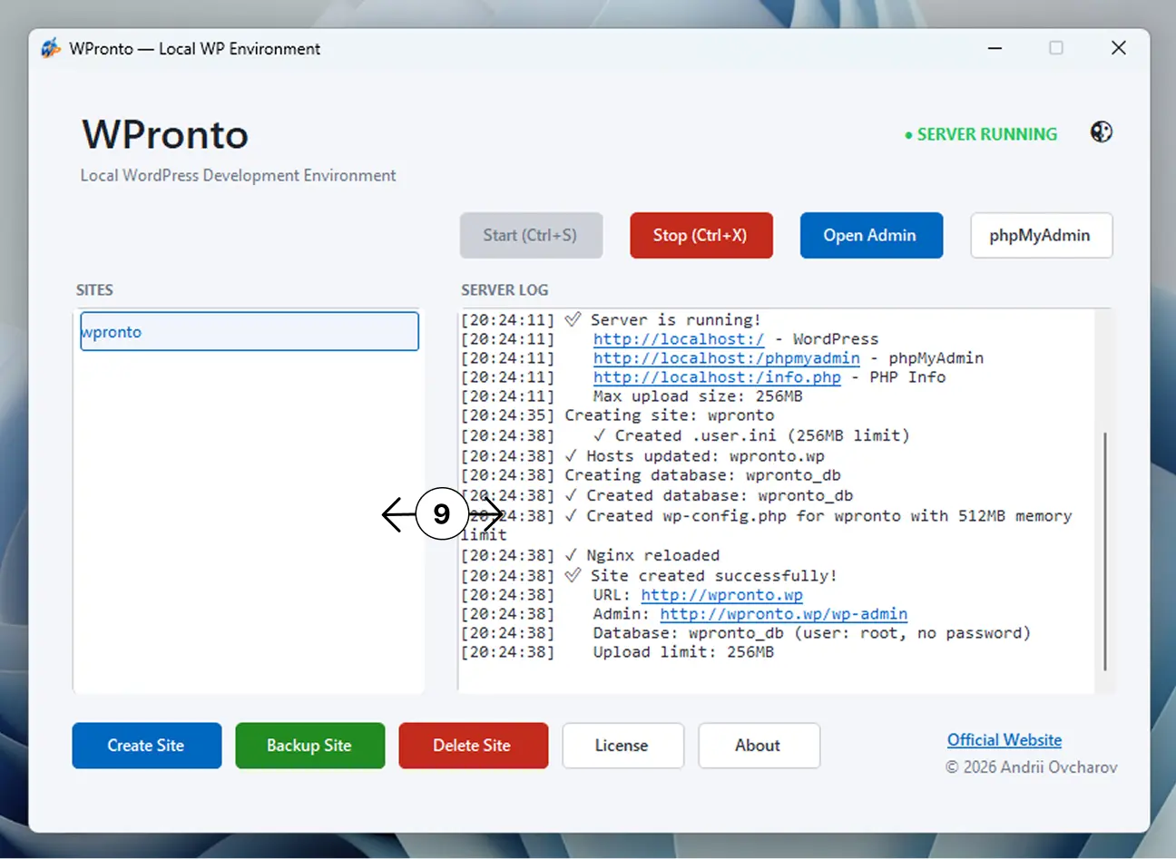Click the SERVER LOG panel heading
Screen dimensions: 1176x859
[x=505, y=290]
